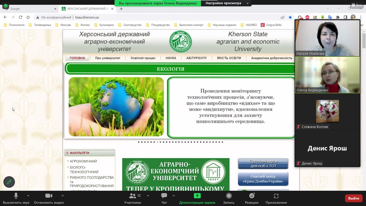The height and width of the screenshot is (206, 366).
Task: Start recording with Запись
Action: (229, 198)
